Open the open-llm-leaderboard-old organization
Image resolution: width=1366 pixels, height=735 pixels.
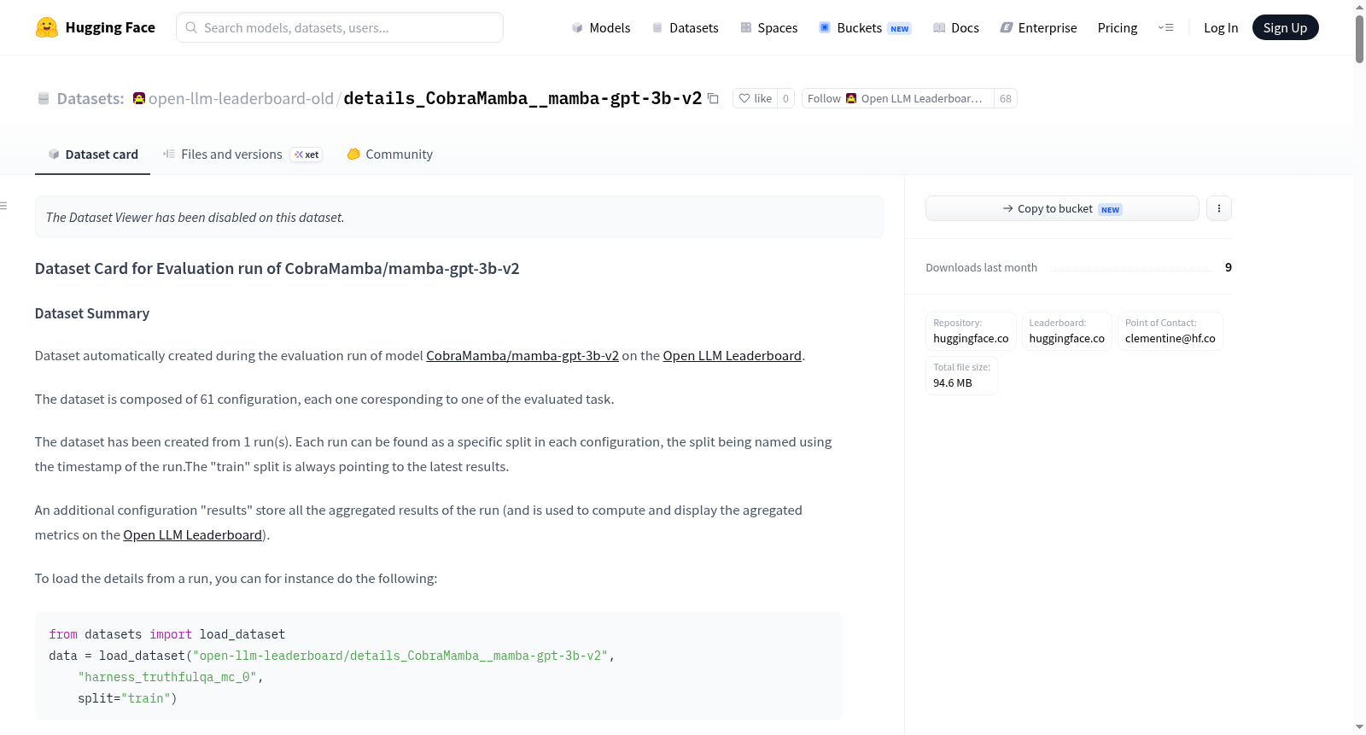pos(241,99)
